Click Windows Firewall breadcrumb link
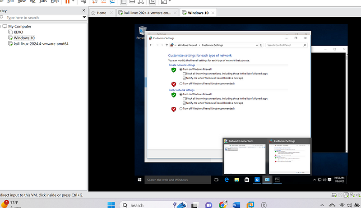The height and width of the screenshot is (208, 361). (x=187, y=45)
